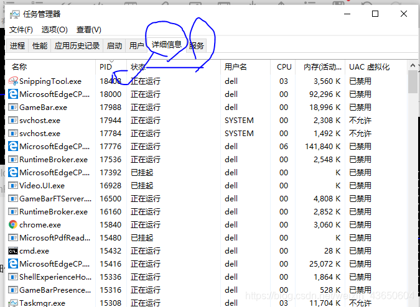Maximize the Task Manager window

click(375, 14)
